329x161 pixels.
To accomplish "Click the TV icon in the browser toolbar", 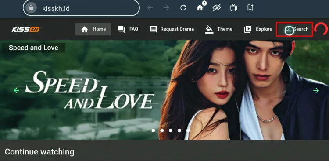I will [x=233, y=8].
